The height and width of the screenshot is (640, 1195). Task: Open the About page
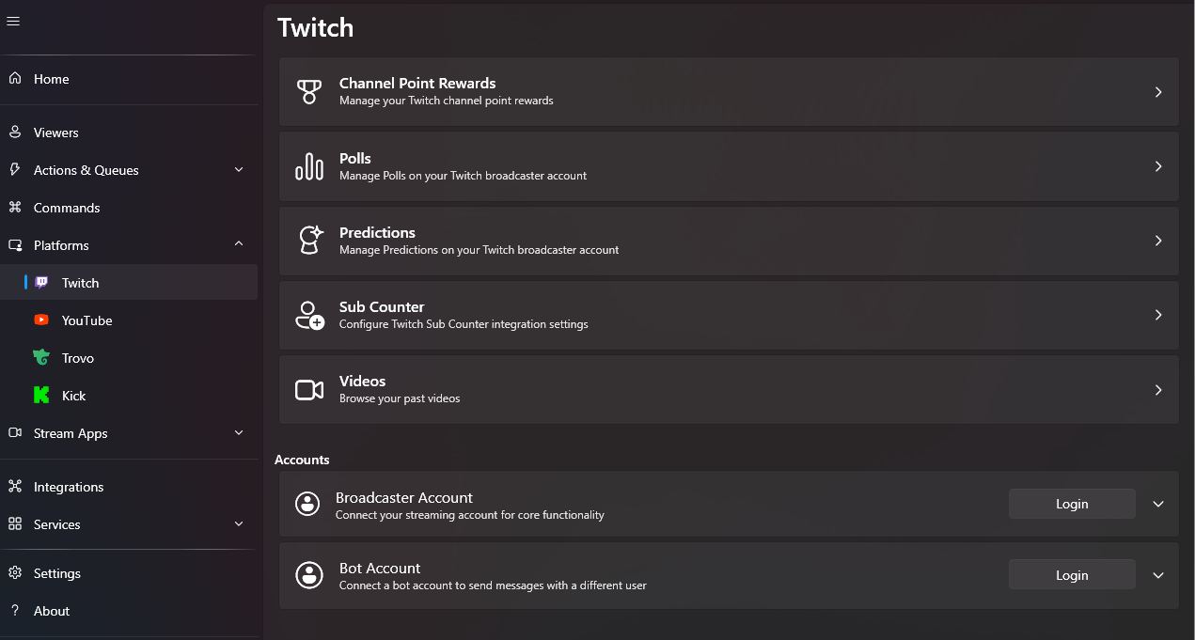[52, 611]
